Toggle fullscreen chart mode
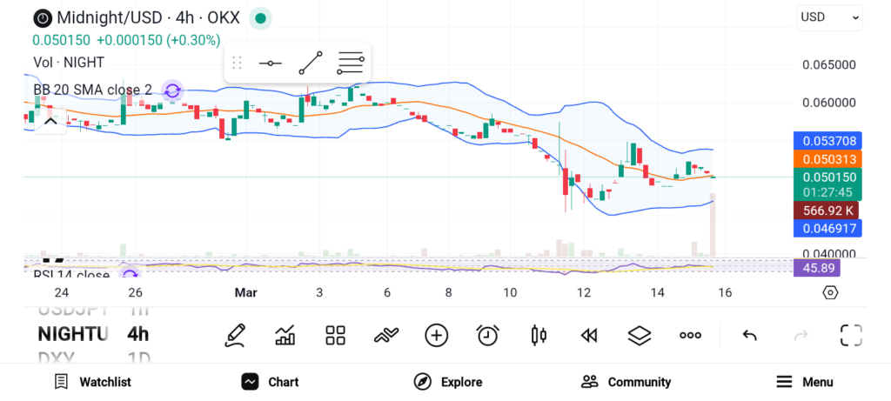This screenshot has height=401, width=891. (850, 335)
